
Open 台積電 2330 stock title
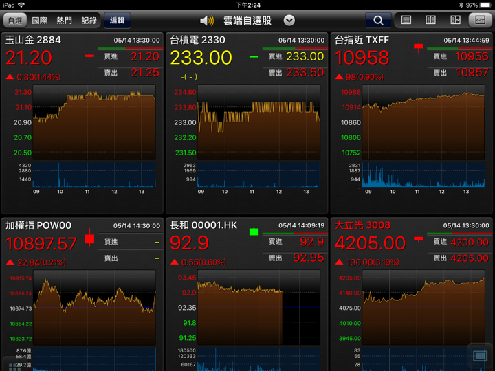click(198, 40)
